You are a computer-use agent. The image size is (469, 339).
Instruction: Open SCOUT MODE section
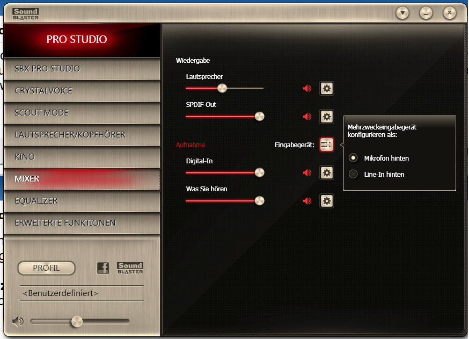(82, 113)
